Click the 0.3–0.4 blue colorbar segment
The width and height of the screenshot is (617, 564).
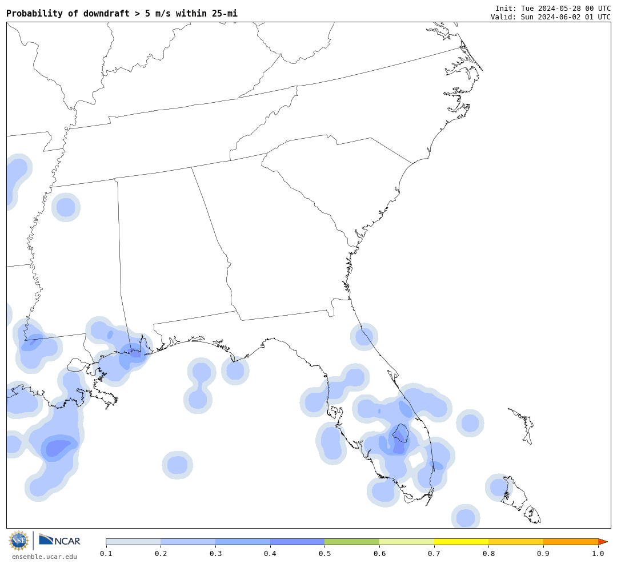click(243, 542)
